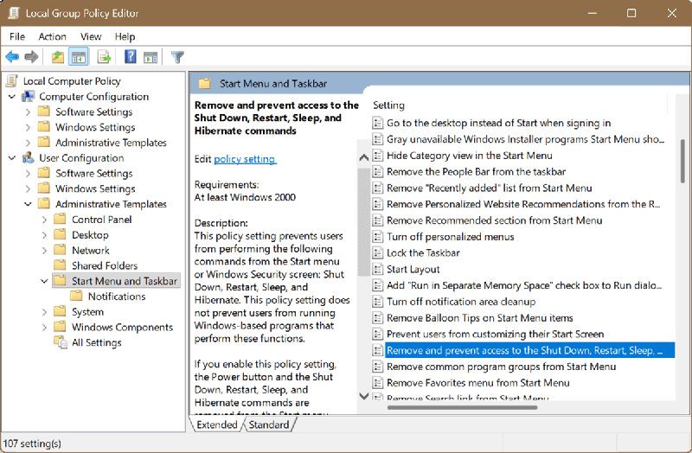Click folder icon of Shared Folders node

click(x=60, y=265)
